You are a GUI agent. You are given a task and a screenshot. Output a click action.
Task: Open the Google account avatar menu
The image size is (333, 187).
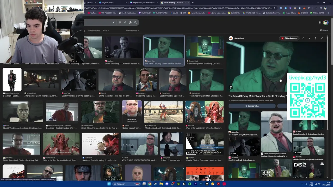point(326,23)
